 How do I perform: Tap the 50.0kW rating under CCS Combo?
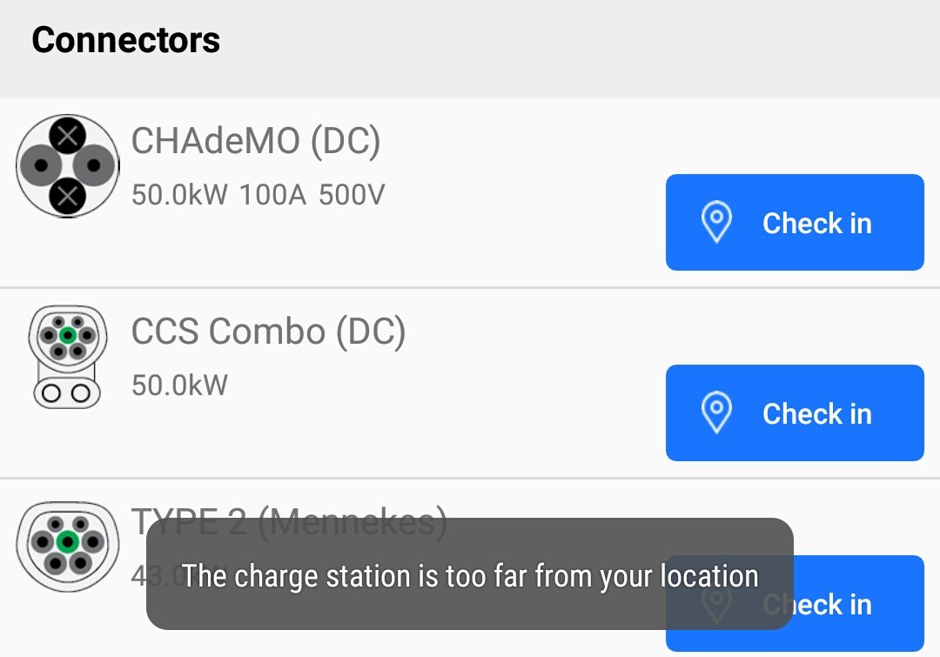[x=179, y=385]
